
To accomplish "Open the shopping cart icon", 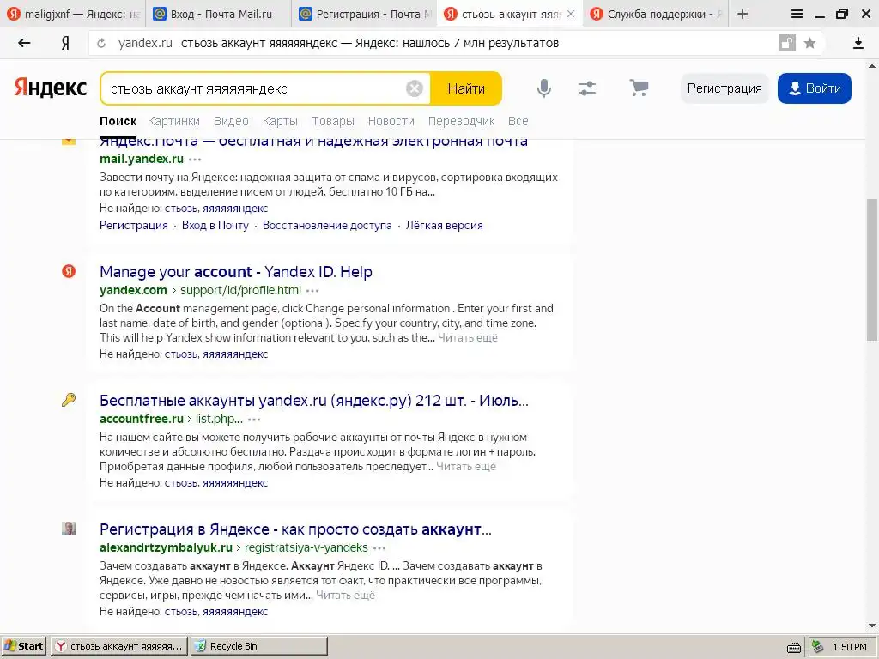I will [639, 88].
